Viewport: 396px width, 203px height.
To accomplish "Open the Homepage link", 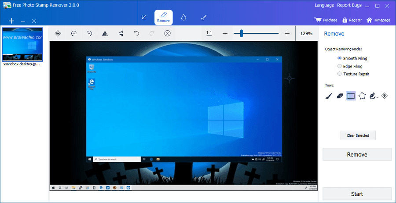I will point(378,20).
